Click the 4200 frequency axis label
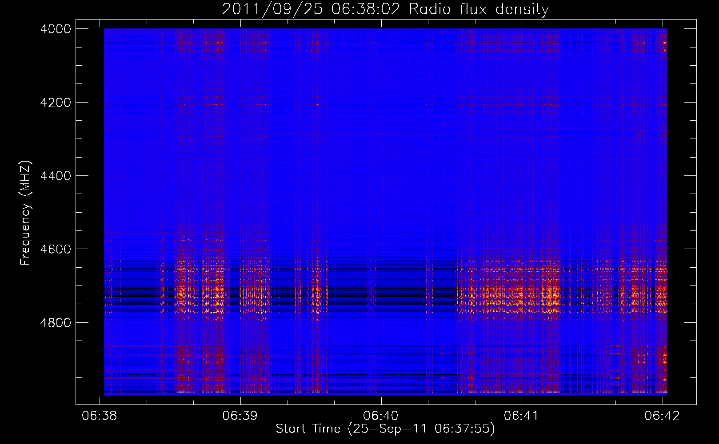This screenshot has height=444, width=719. pyautogui.click(x=56, y=103)
